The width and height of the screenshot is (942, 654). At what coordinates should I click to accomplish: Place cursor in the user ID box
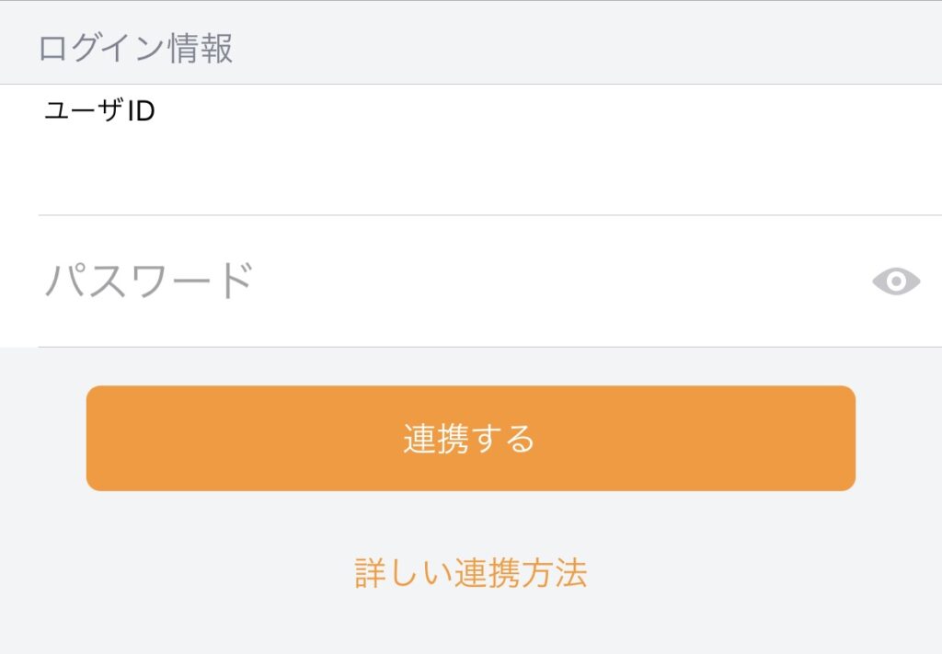(x=460, y=166)
